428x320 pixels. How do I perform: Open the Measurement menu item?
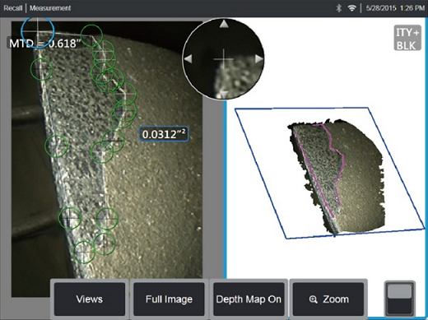click(50, 8)
